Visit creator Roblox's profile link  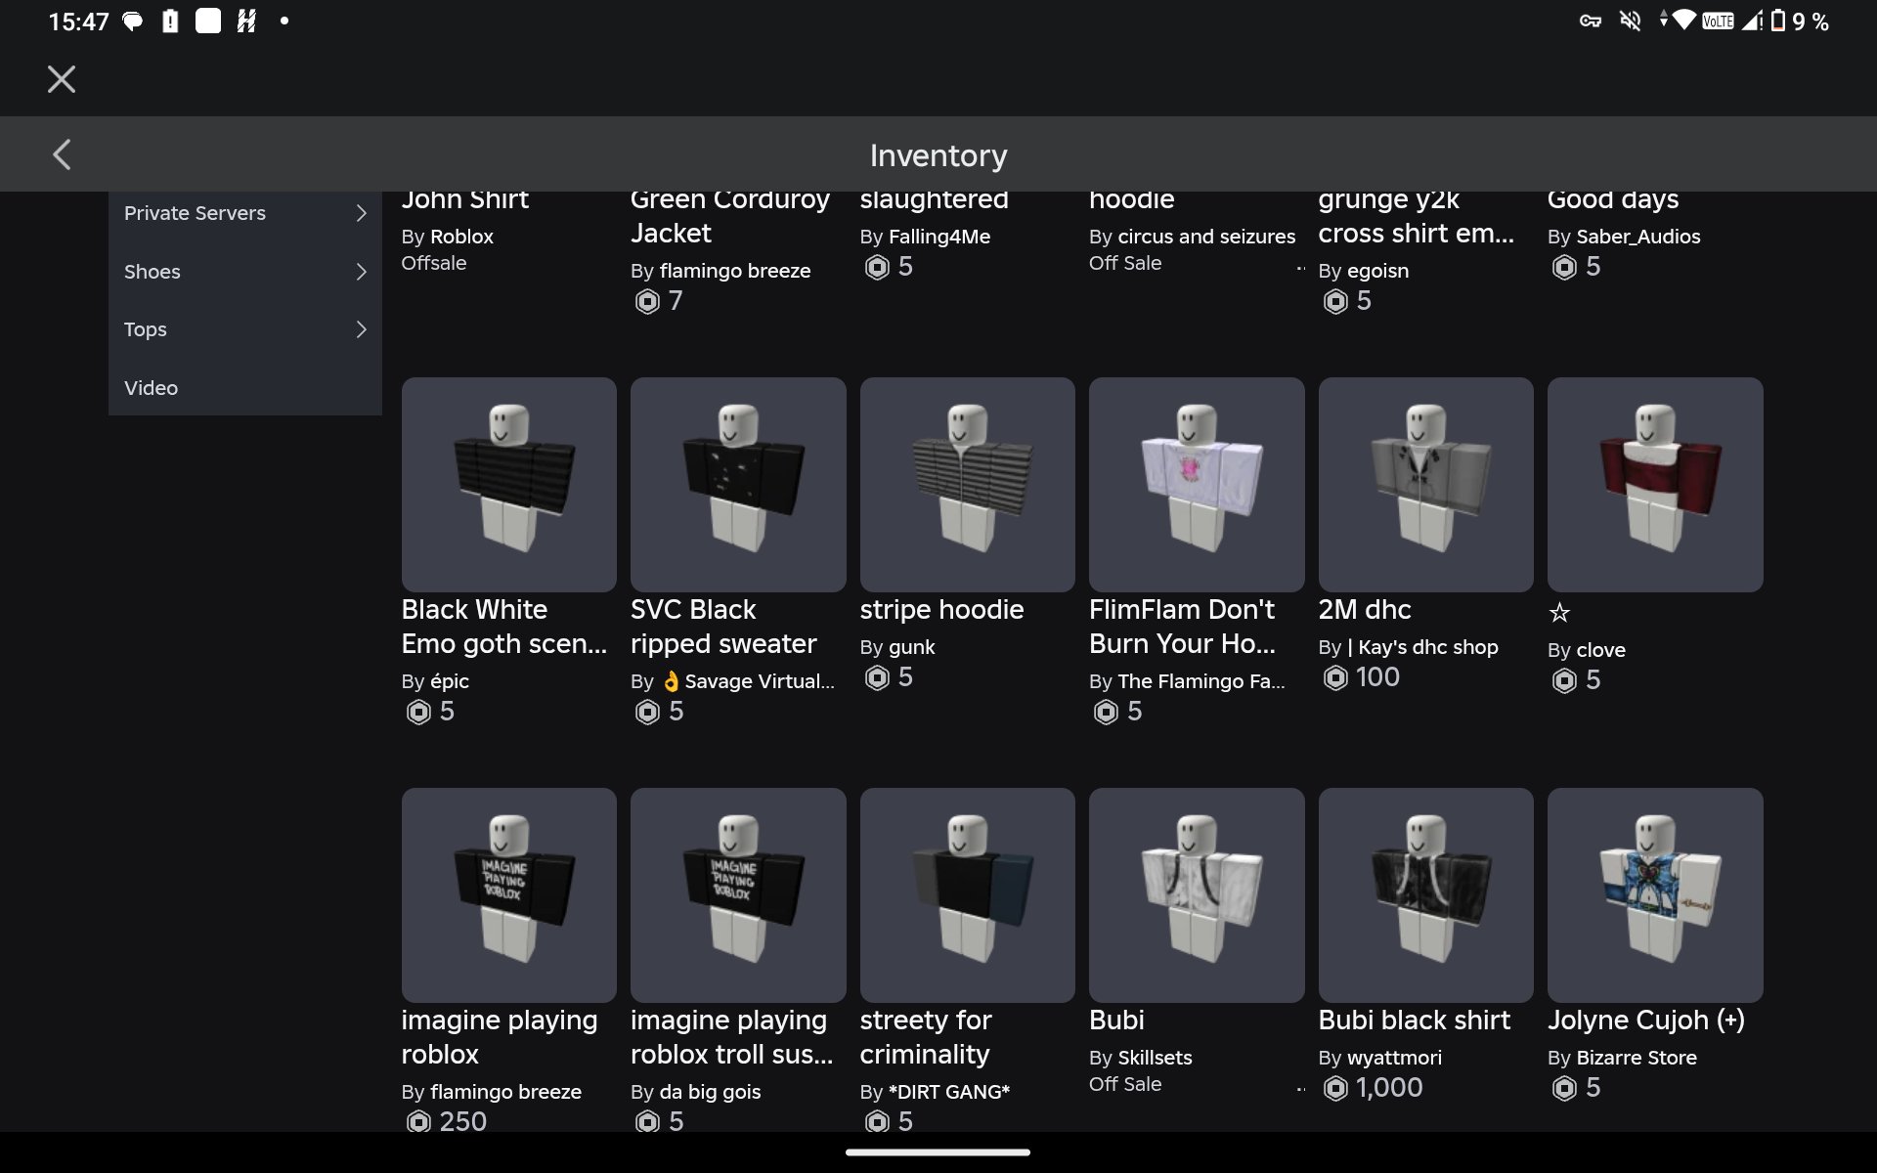tap(461, 237)
